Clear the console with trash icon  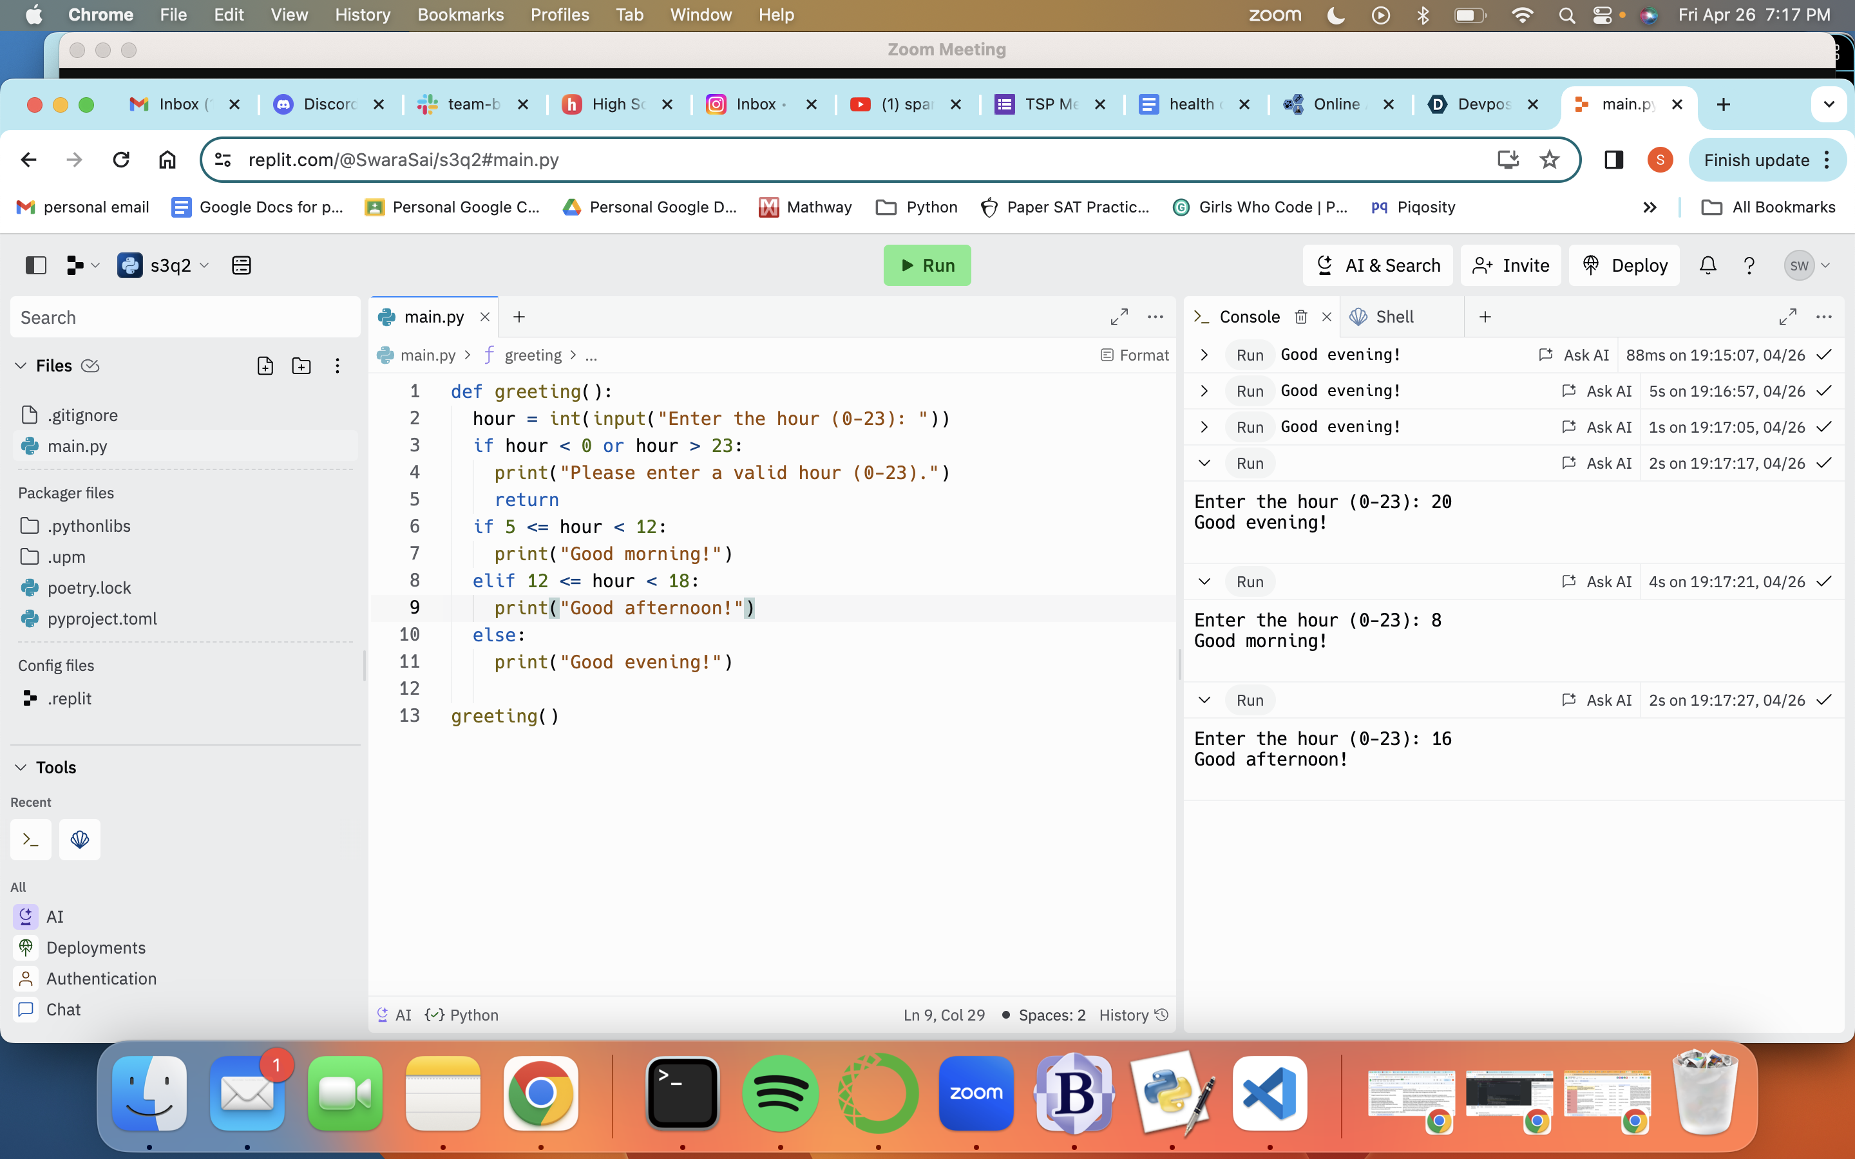pyautogui.click(x=1301, y=317)
